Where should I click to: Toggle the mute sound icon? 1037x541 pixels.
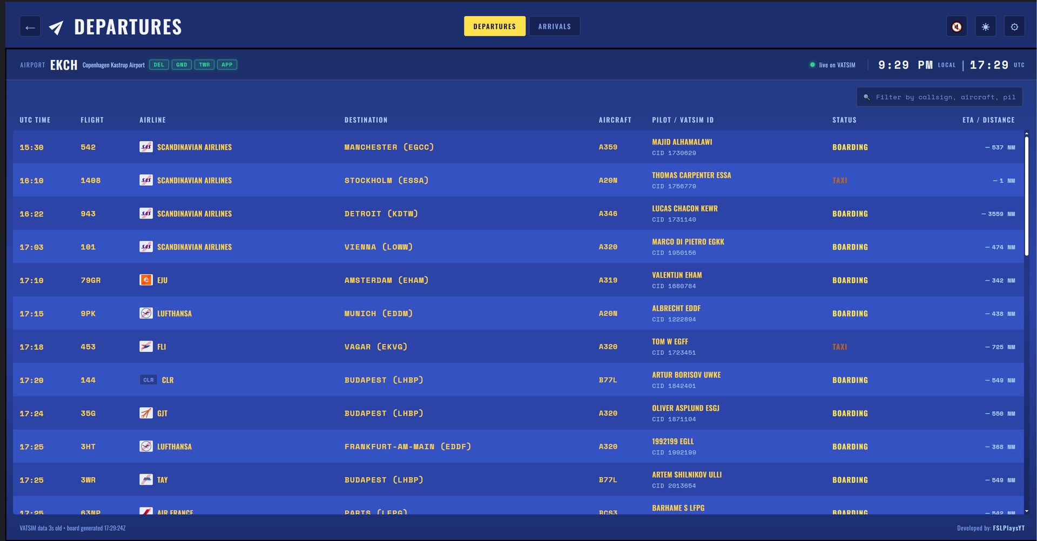pyautogui.click(x=957, y=26)
